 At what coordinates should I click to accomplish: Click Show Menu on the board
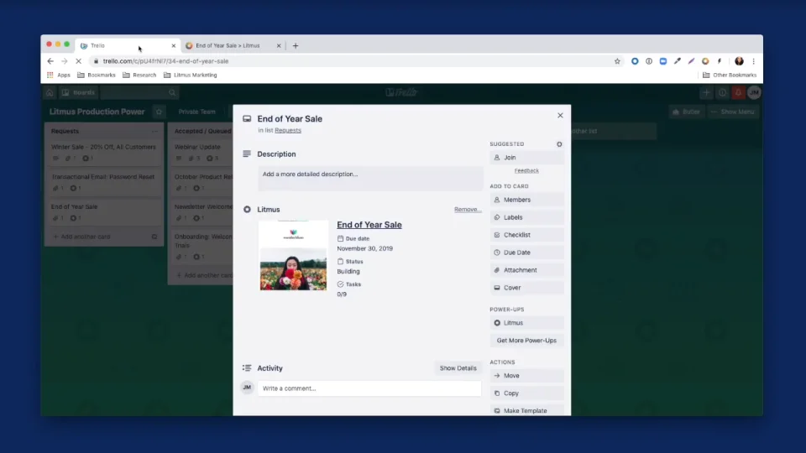tap(733, 112)
